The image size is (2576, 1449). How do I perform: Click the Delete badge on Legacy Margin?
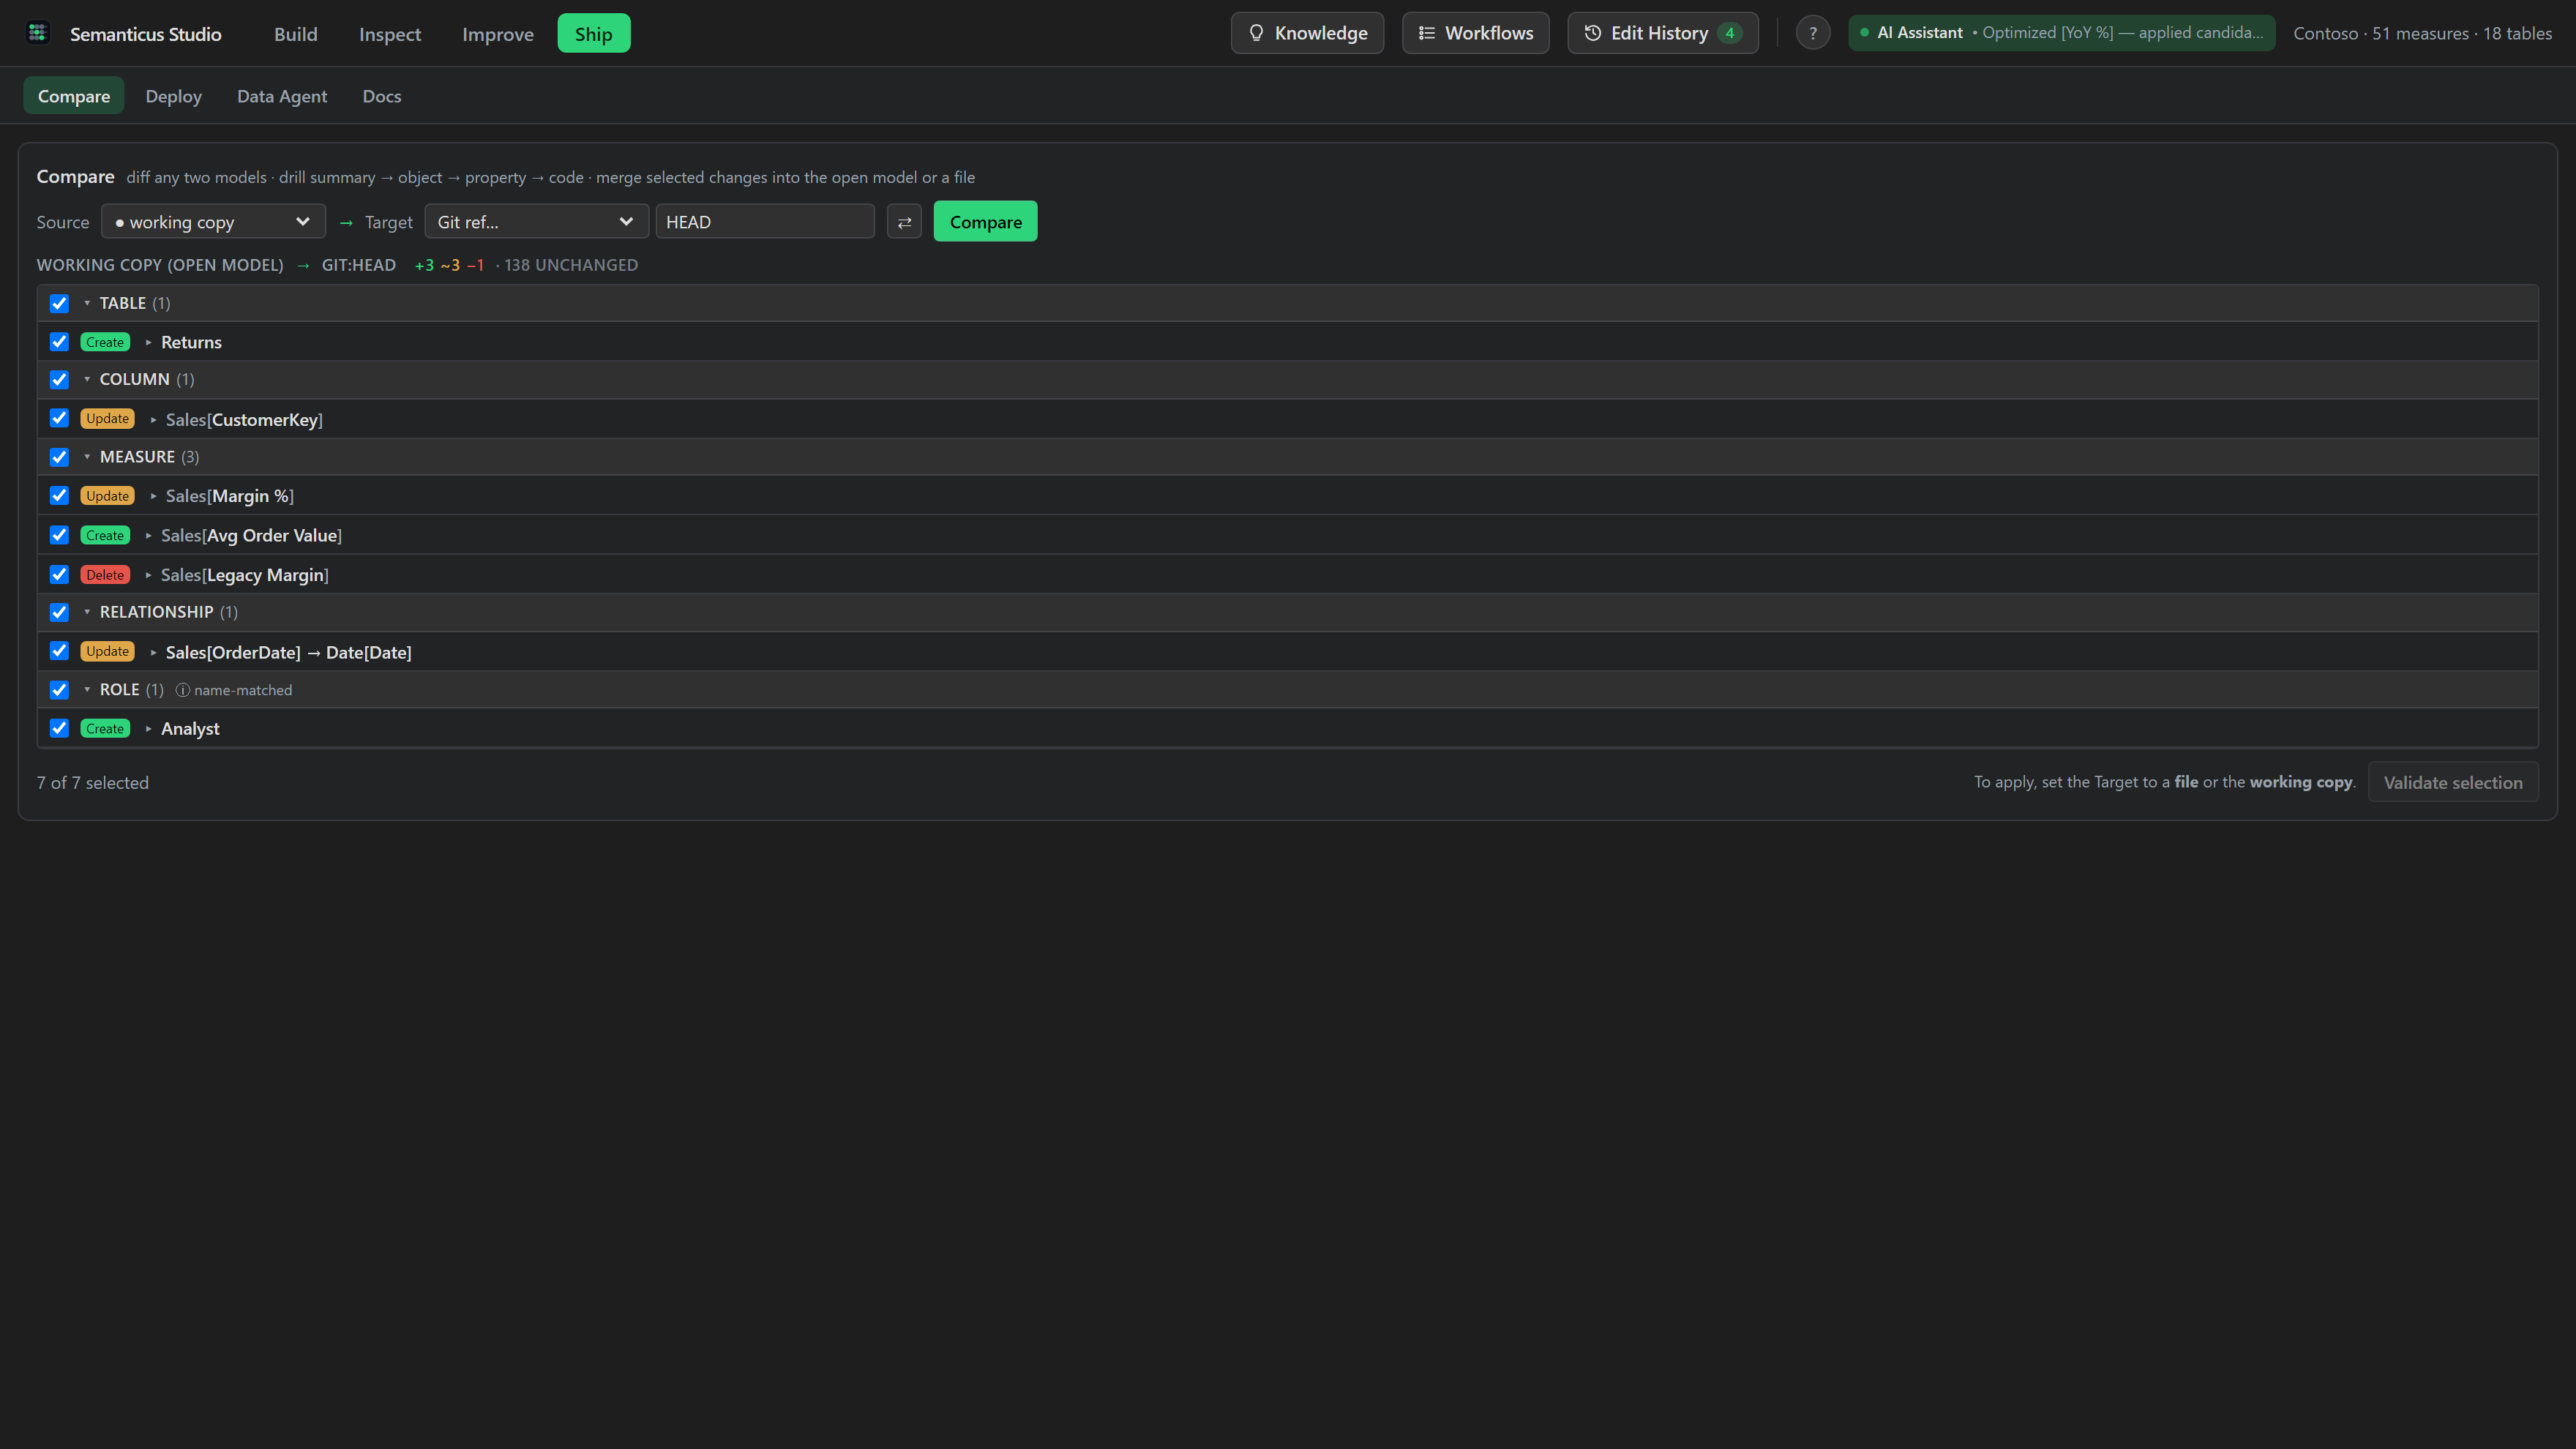[105, 575]
